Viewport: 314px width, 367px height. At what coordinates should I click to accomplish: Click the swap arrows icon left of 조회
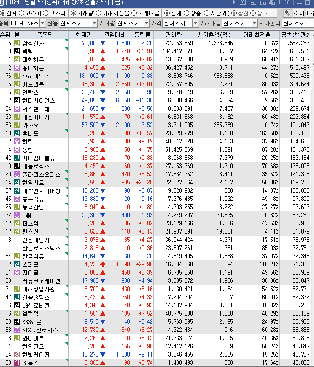click(x=287, y=13)
